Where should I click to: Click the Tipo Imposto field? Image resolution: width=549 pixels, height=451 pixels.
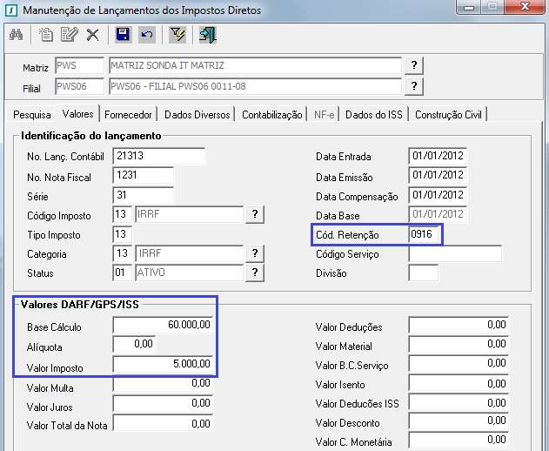(122, 234)
